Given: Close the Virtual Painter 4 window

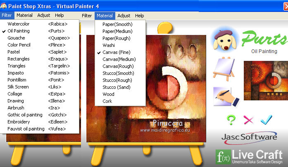Looking at the screenshot, I should (x=286, y=7).
